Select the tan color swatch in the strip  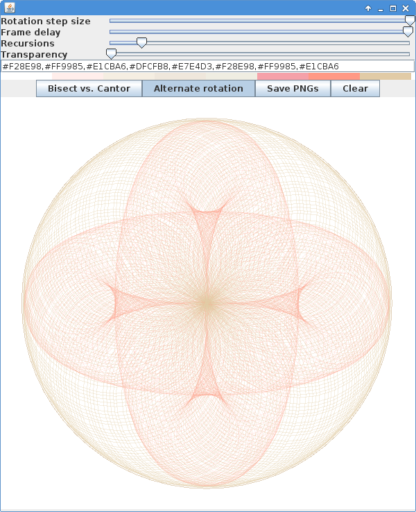point(385,76)
